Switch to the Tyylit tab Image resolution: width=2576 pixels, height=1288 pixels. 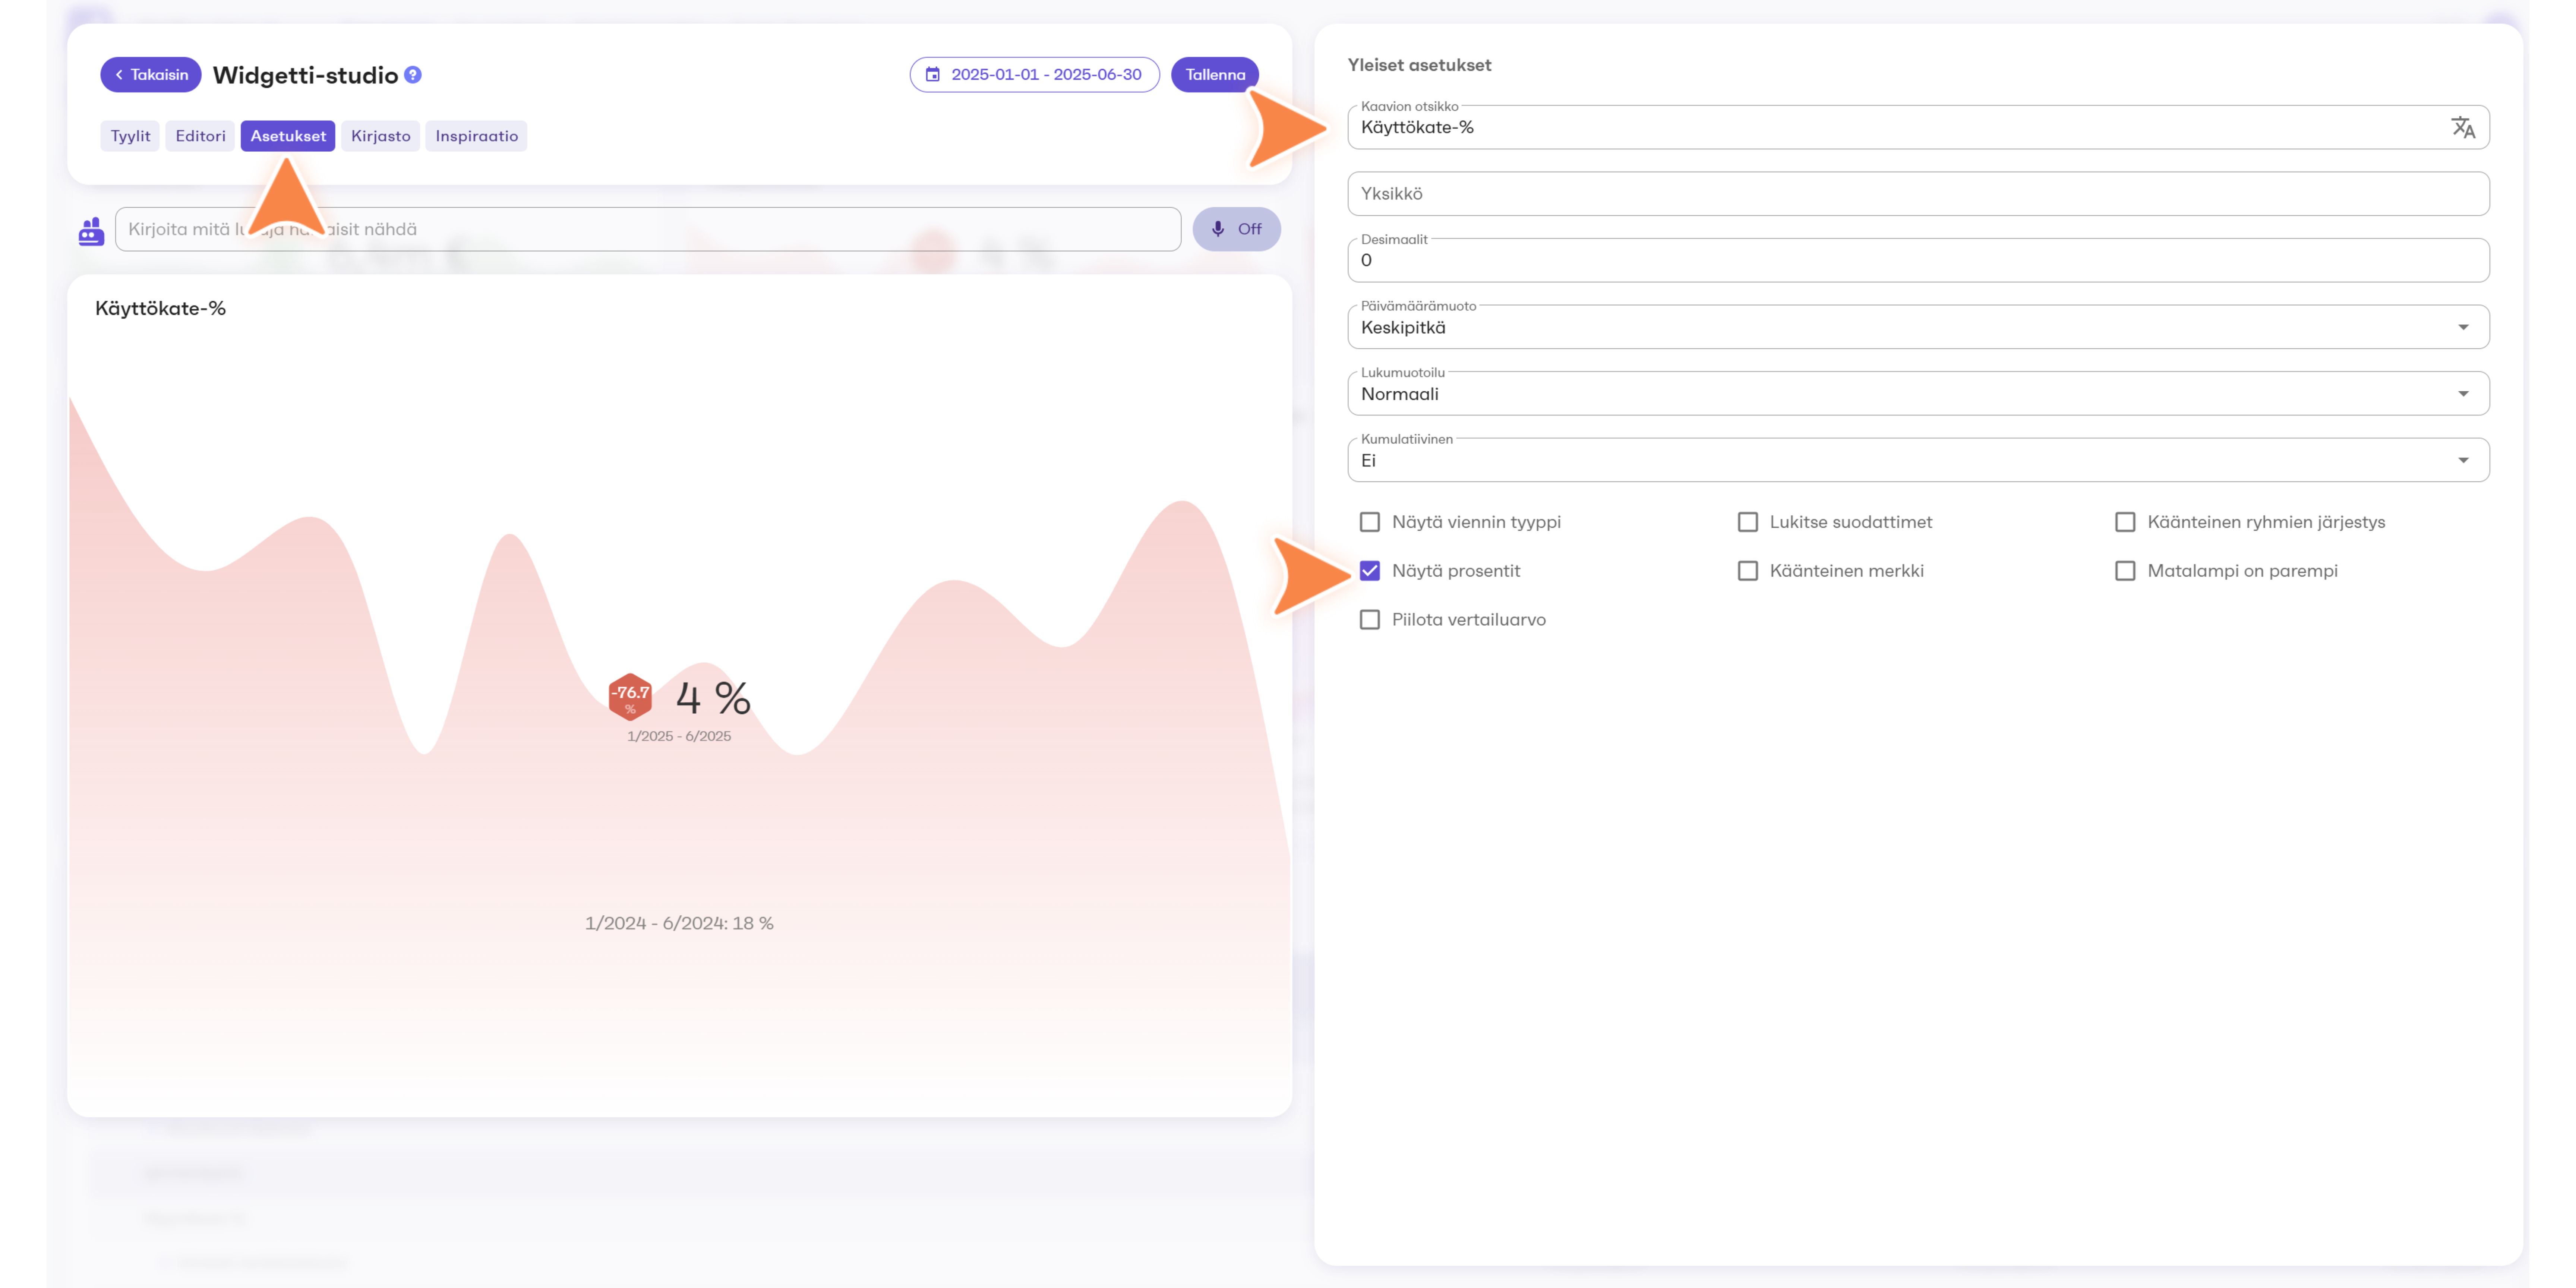[x=130, y=136]
